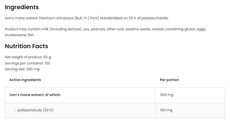This screenshot has width=230, height=122.
Task: Click 'Net weight of product: 50 g'
Action: [x=28, y=57]
